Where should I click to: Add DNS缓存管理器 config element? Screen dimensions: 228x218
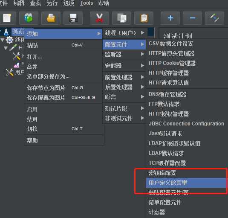pyautogui.click(x=187, y=94)
